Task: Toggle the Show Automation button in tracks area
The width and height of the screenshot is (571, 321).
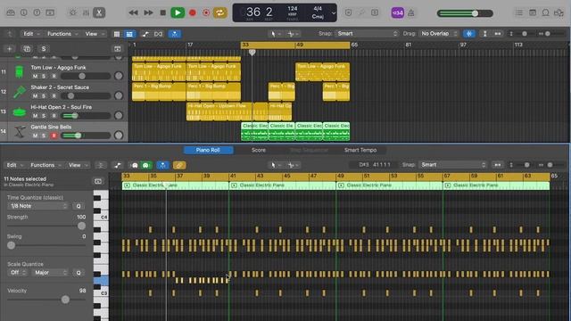Action: coord(145,34)
